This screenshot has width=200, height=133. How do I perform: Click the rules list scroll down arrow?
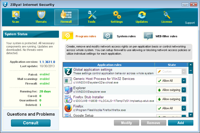coord(191,115)
